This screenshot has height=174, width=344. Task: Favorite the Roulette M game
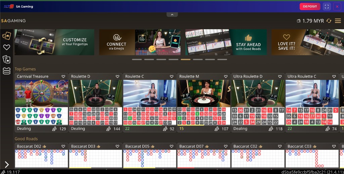(x=226, y=76)
